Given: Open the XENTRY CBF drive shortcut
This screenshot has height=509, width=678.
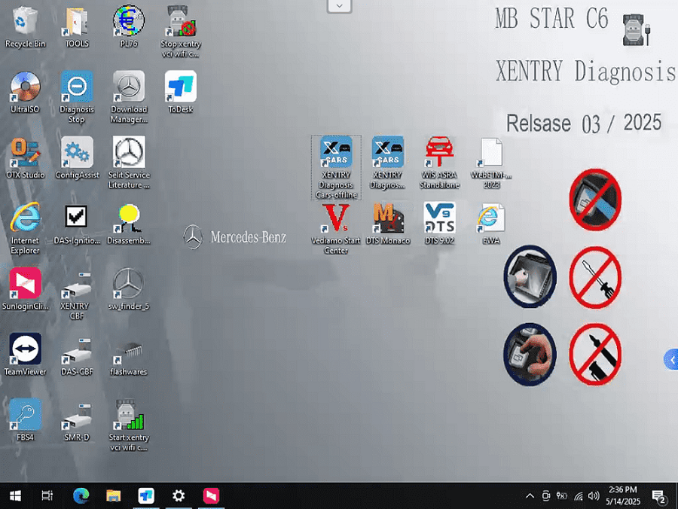Looking at the screenshot, I should 77,294.
